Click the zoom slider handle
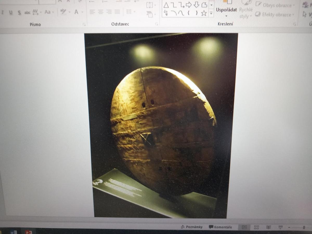Image resolution: width=312 pixels, height=234 pixels. pyautogui.click(x=304, y=227)
